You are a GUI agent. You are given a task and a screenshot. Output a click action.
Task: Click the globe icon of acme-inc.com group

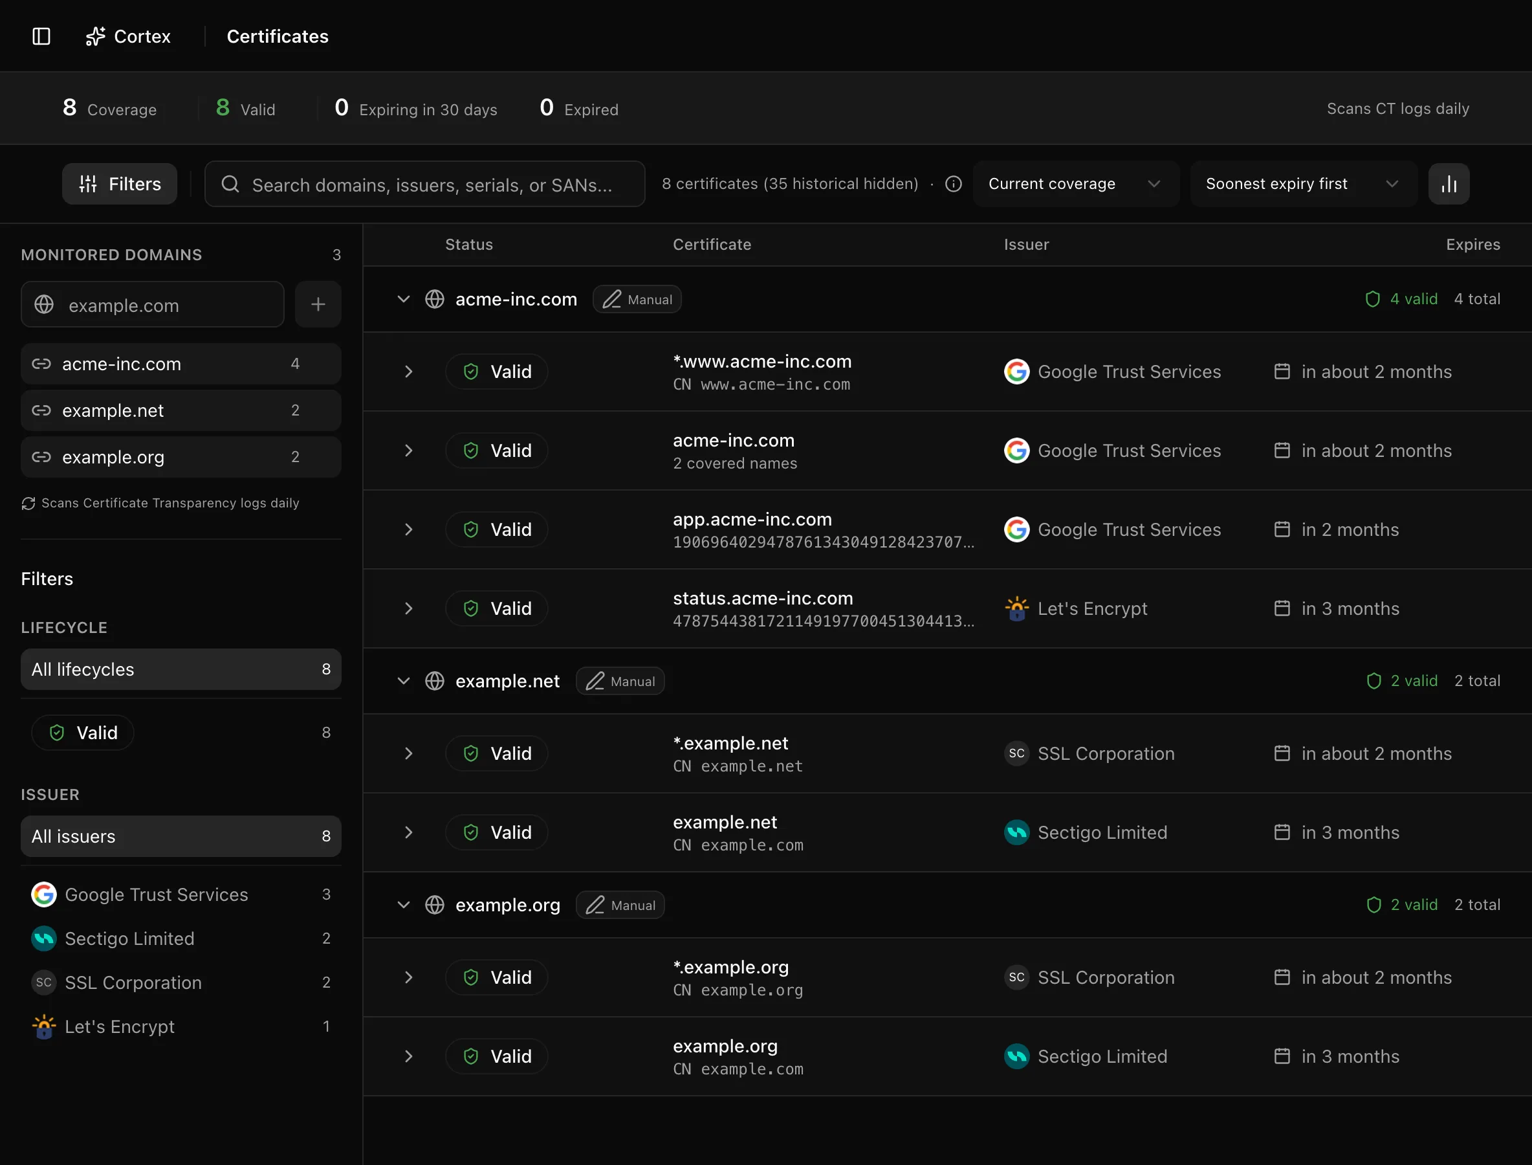coord(435,299)
